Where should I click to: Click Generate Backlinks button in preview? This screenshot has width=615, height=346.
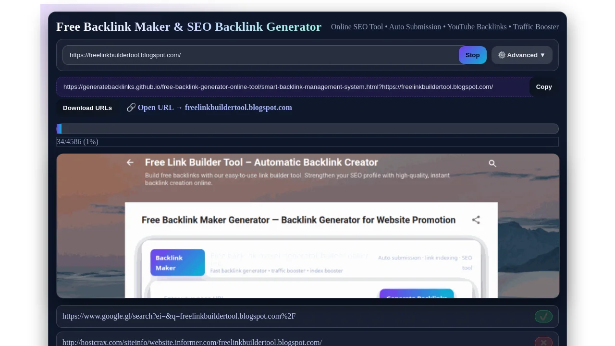pyautogui.click(x=417, y=294)
